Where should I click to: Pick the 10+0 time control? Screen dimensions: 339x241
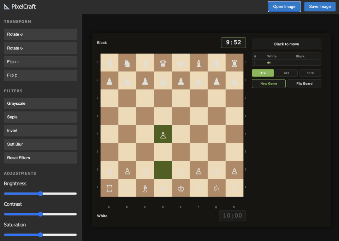click(x=310, y=73)
